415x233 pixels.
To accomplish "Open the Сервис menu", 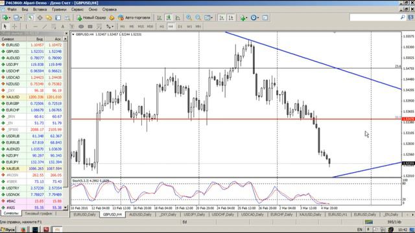I will tap(77, 9).
